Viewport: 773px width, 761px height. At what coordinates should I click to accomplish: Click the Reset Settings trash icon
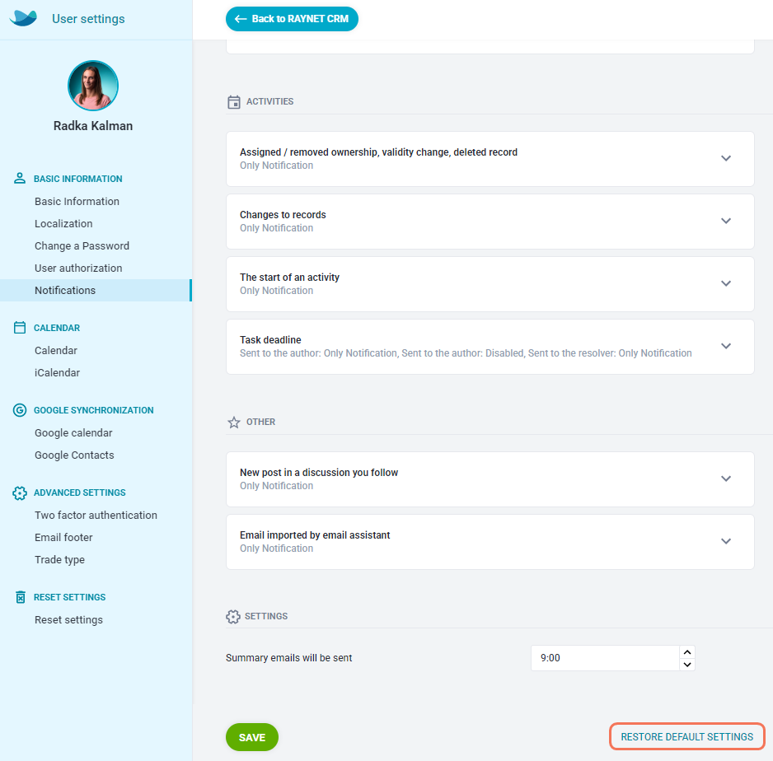tap(21, 597)
